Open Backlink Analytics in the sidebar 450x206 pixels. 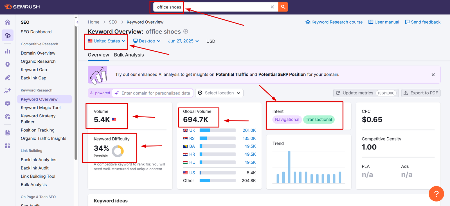(39, 160)
